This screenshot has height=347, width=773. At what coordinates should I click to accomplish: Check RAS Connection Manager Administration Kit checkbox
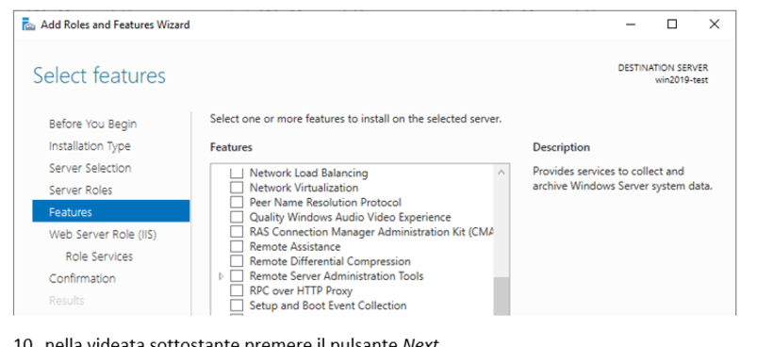pos(238,232)
